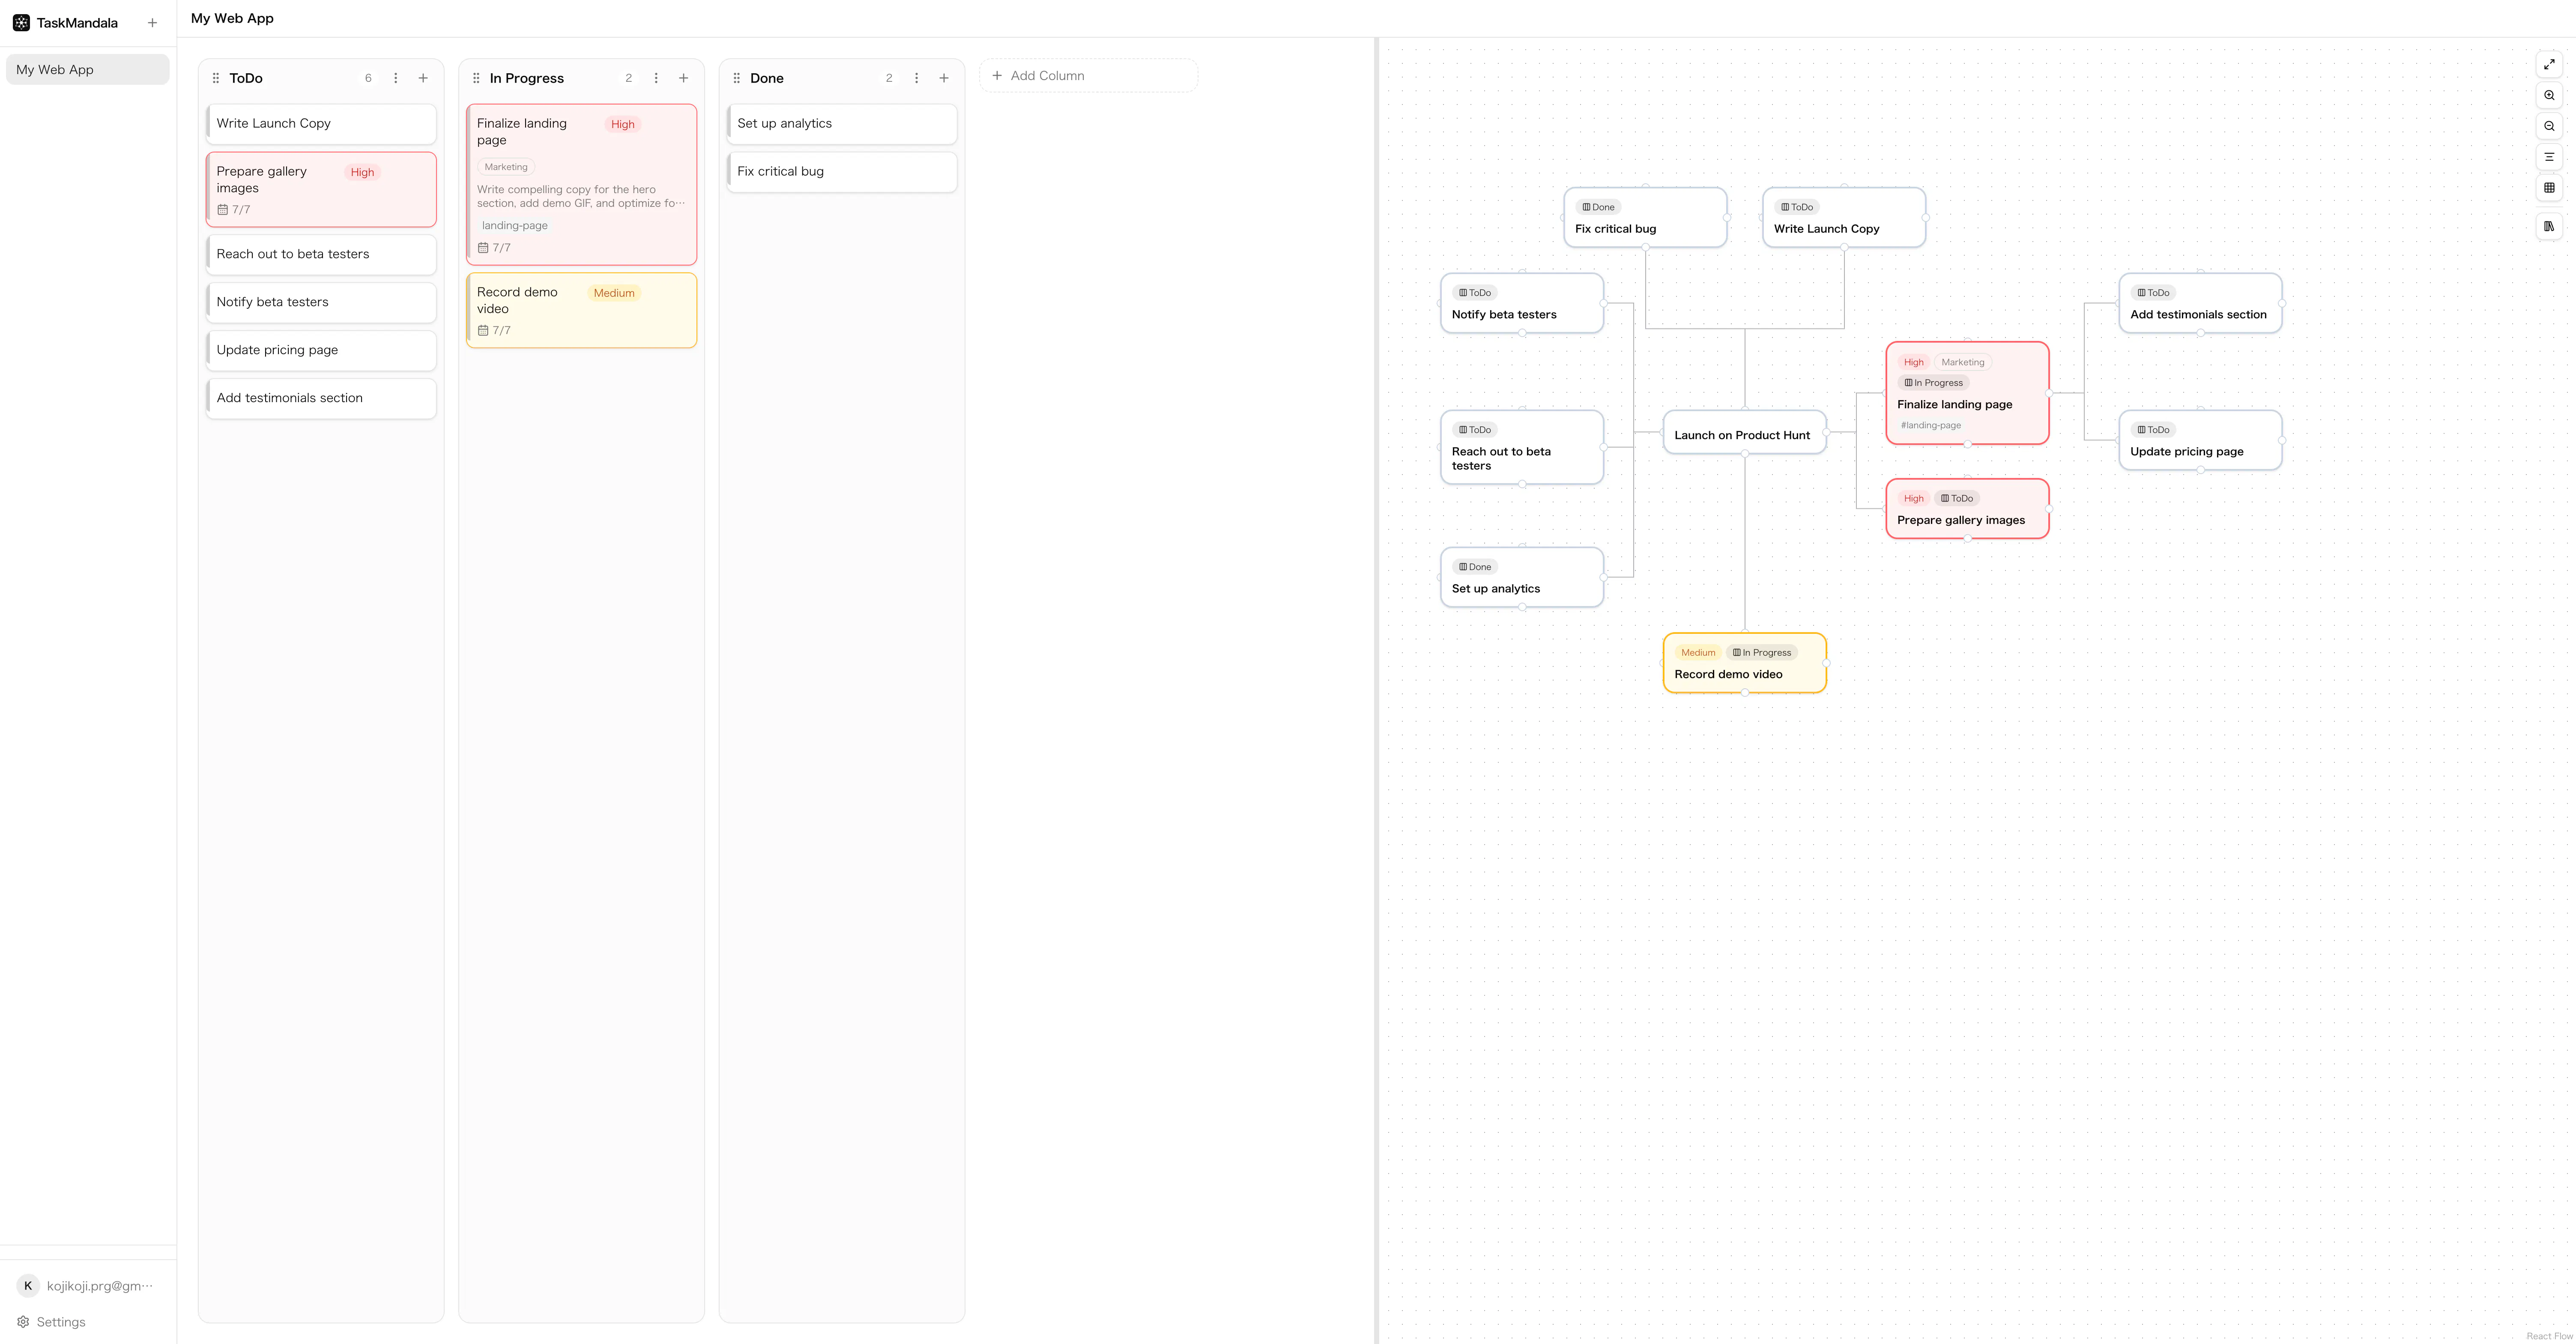Click the user avatar K
Image resolution: width=2576 pixels, height=1344 pixels.
click(28, 1286)
